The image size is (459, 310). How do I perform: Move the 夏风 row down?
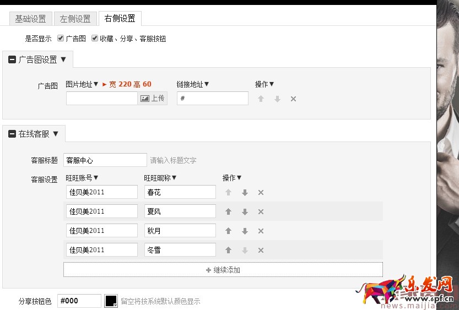point(245,212)
